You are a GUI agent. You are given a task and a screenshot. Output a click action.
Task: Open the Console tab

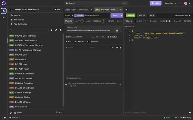187,21
